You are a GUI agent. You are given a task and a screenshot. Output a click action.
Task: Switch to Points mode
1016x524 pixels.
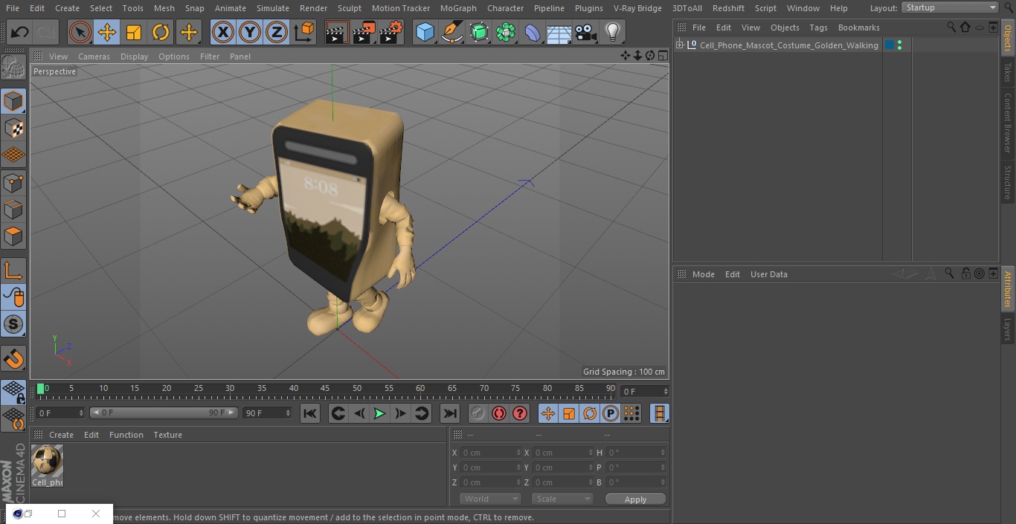point(13,182)
